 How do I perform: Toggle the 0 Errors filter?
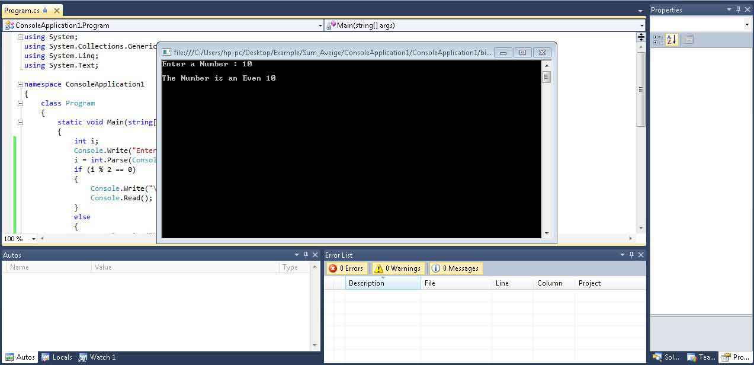pyautogui.click(x=347, y=268)
